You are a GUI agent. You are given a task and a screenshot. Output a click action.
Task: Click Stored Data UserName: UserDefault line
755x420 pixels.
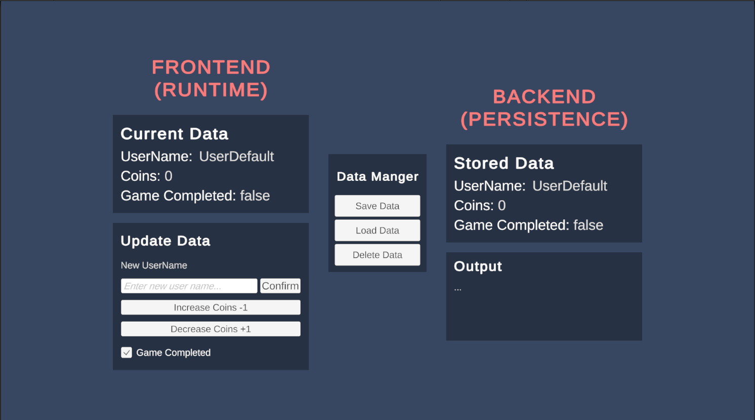click(x=530, y=186)
